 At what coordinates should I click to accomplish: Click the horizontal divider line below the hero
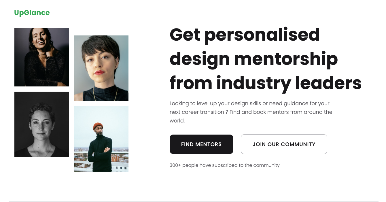[x=194, y=201]
